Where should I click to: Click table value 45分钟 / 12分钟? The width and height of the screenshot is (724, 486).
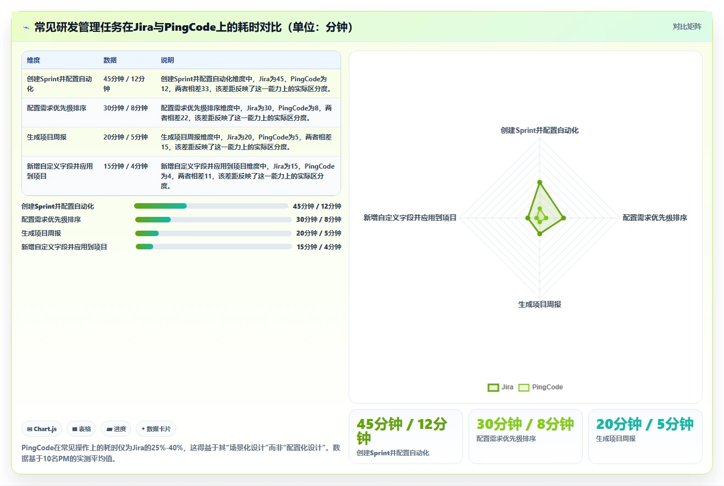(125, 84)
